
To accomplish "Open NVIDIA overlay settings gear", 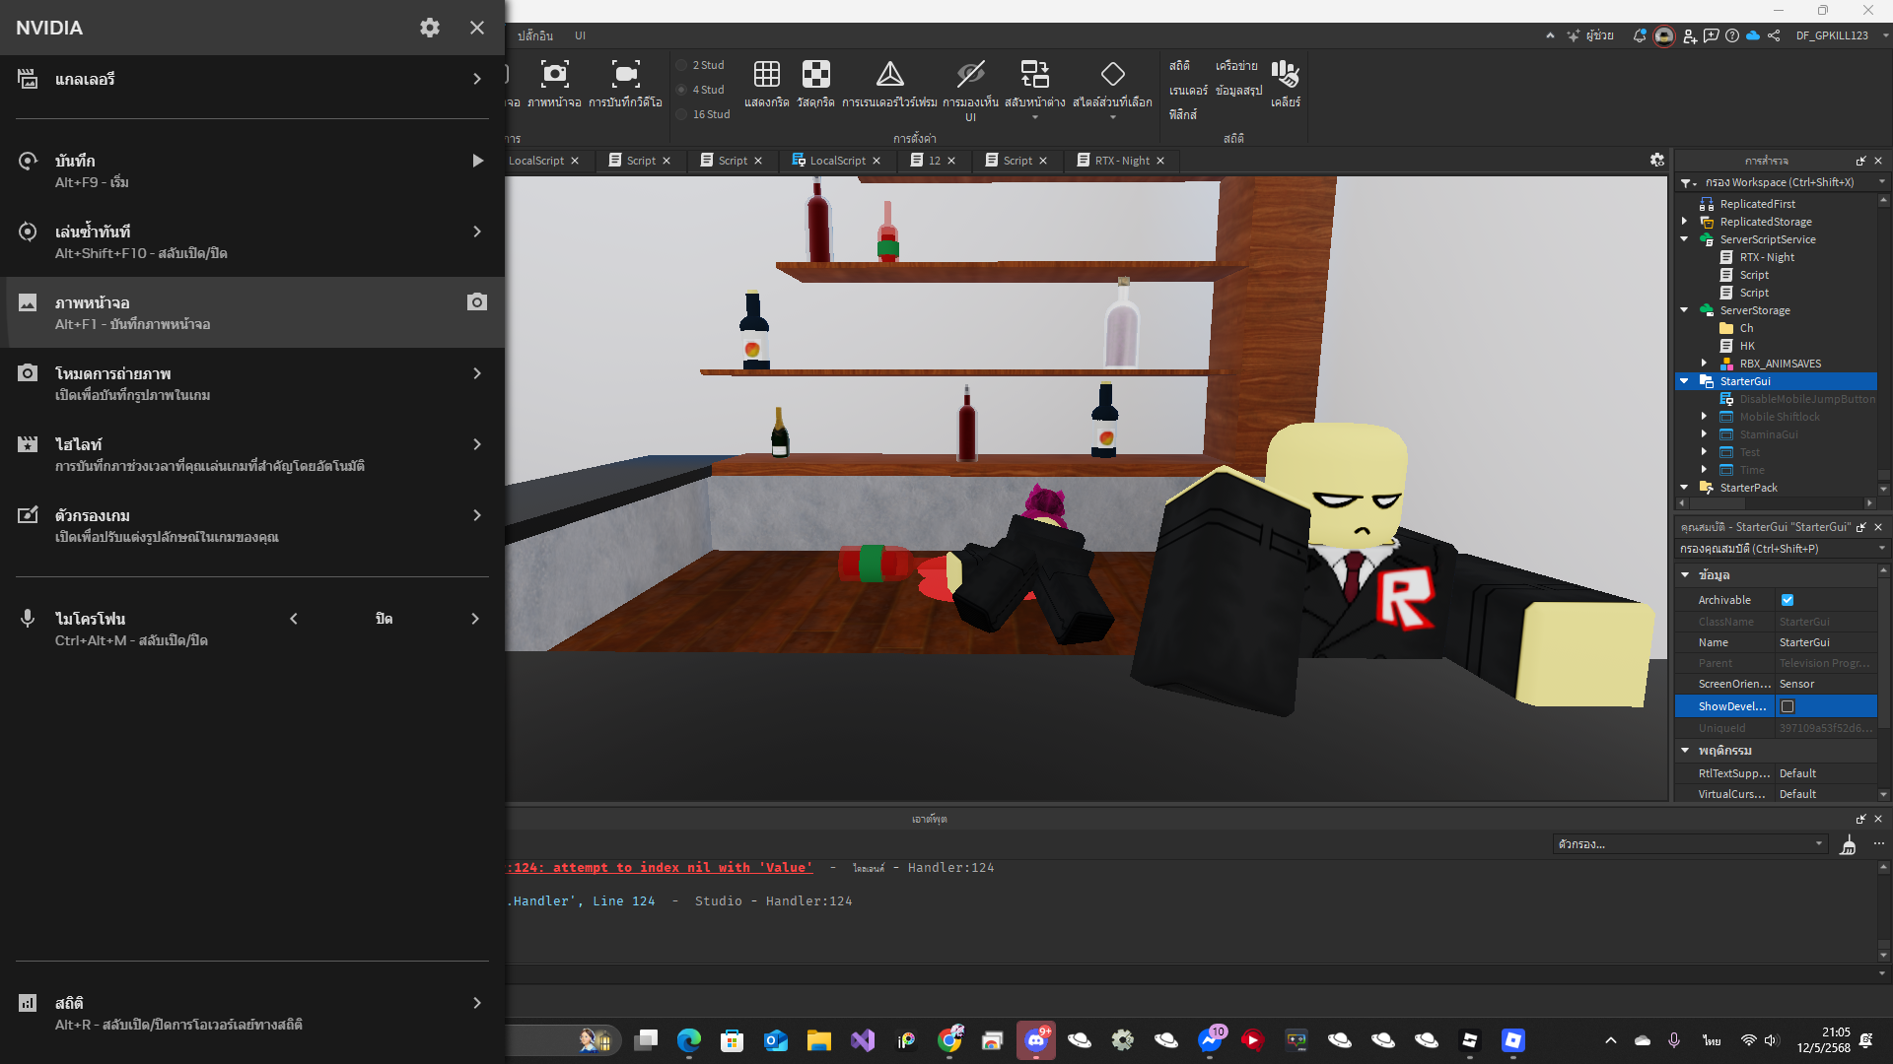I will [430, 28].
